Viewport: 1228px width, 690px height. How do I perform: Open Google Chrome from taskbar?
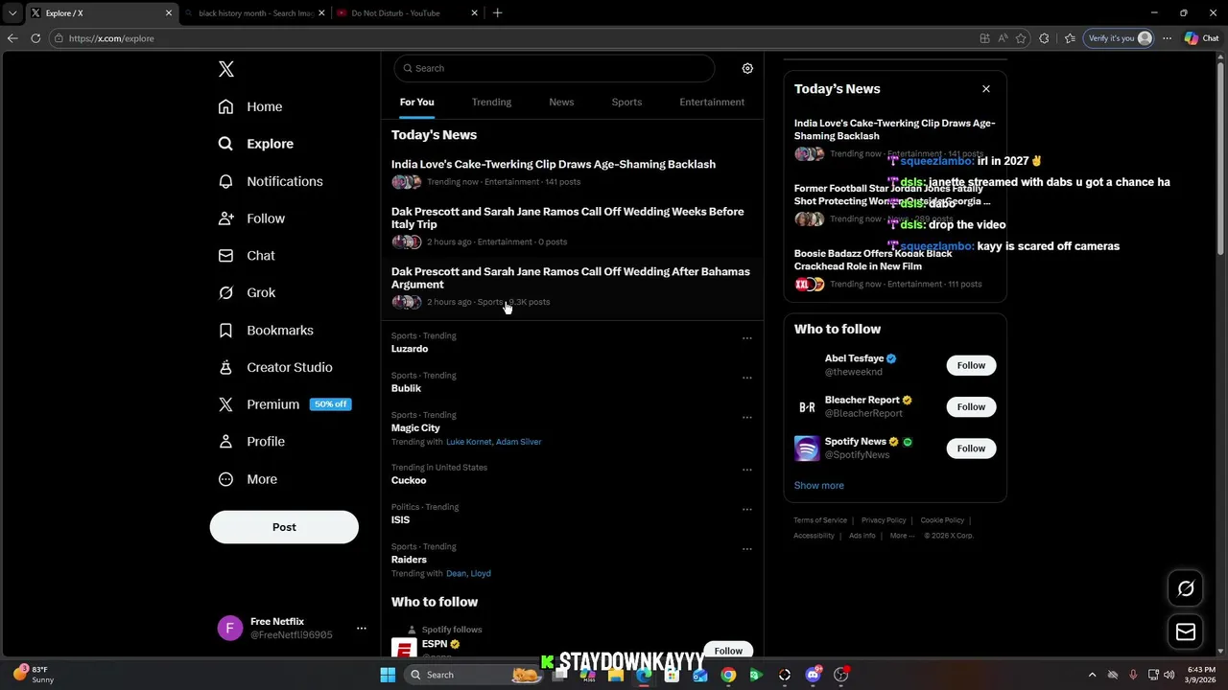tap(728, 675)
